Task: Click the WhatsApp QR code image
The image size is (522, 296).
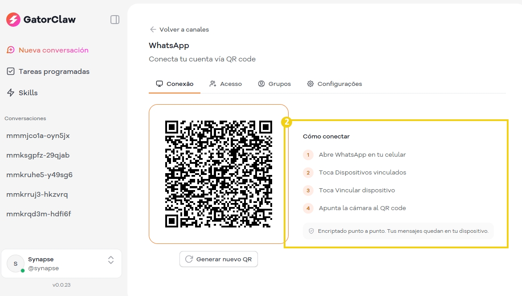Action: click(x=218, y=174)
